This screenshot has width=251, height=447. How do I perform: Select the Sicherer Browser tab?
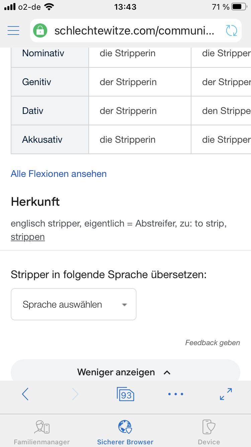tap(125, 432)
